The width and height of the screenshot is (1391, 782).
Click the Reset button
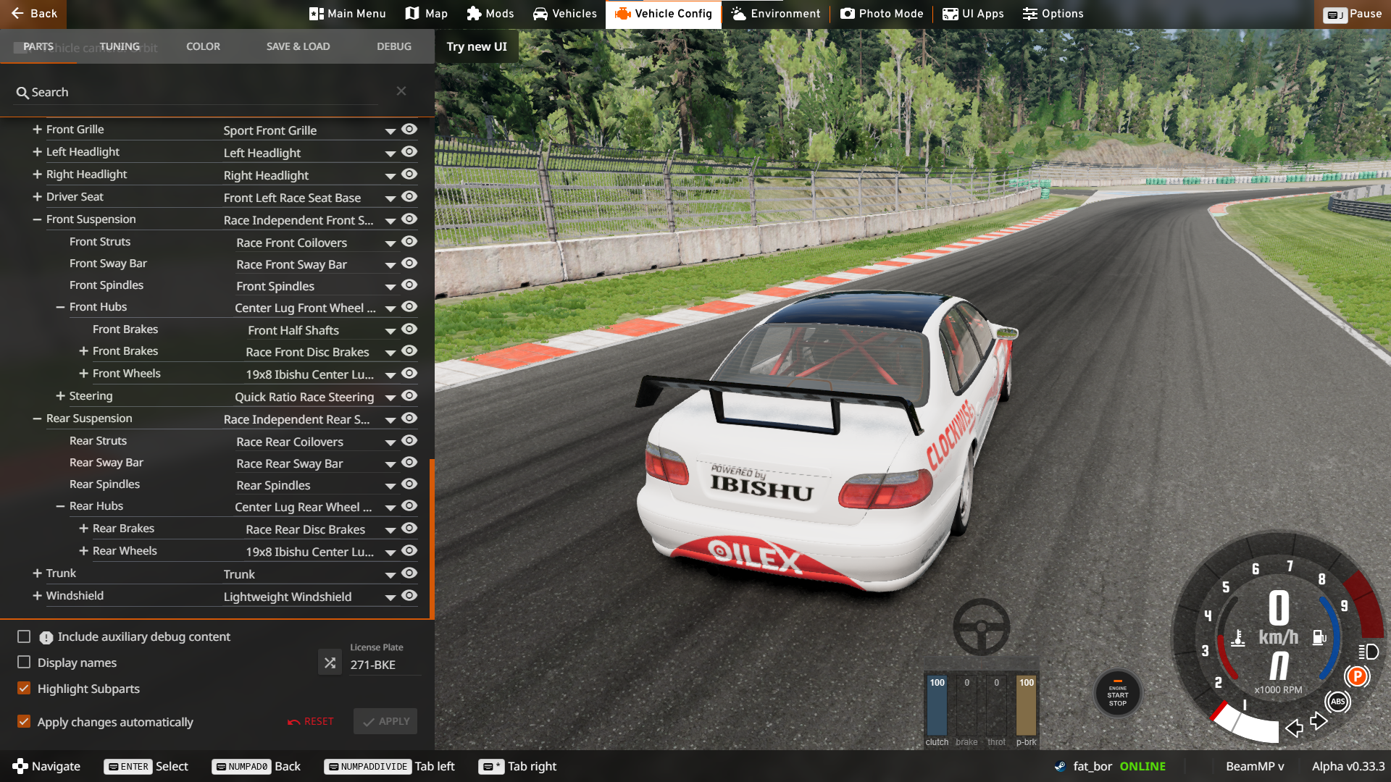(x=311, y=721)
